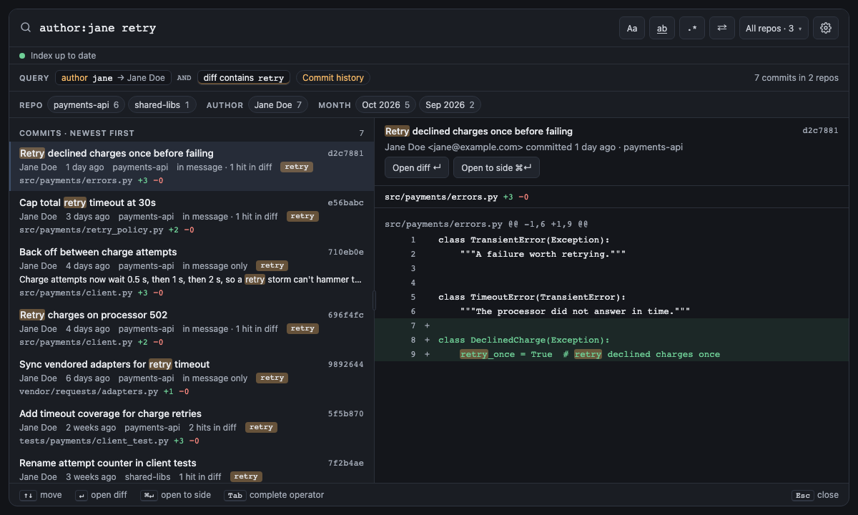858x515 pixels.
Task: Click Index up to date status
Action: click(57, 56)
